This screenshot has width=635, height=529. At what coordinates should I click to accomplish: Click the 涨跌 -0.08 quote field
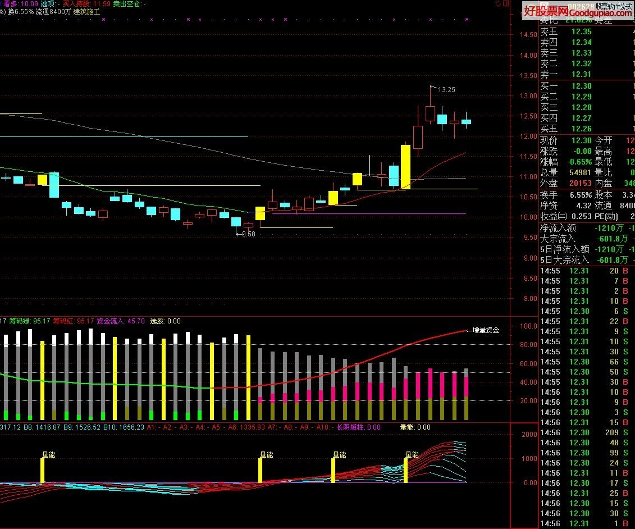click(x=566, y=151)
